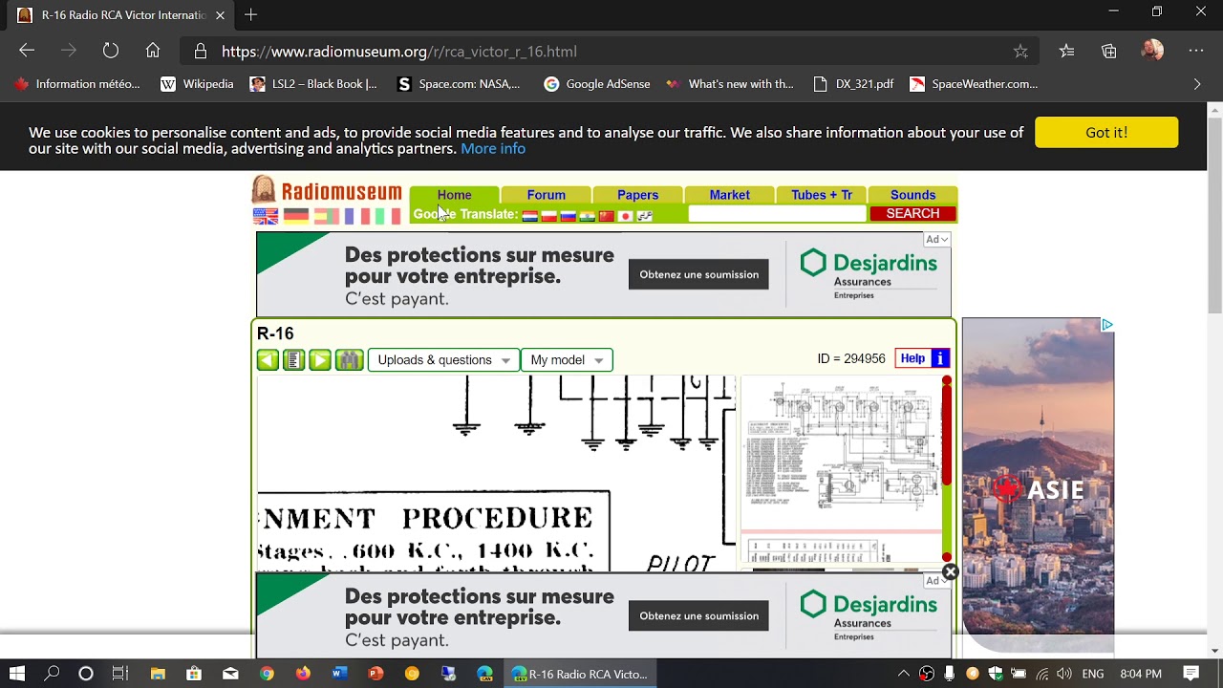Refresh the browser page
The height and width of the screenshot is (688, 1223).
pos(111,51)
